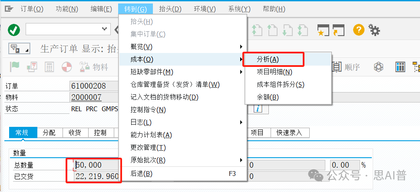Viewport: 420px width, 192px height.
Task: Open the customize layout gear icon
Action: tap(374, 30)
